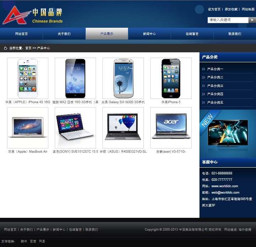
Task: Click footer link 产品展示
Action: point(43,230)
